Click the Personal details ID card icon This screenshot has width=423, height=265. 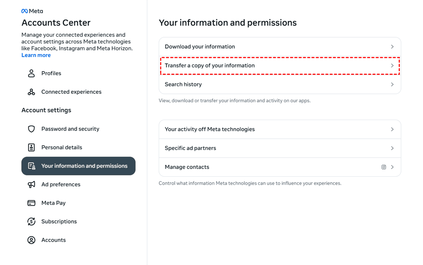pyautogui.click(x=31, y=148)
